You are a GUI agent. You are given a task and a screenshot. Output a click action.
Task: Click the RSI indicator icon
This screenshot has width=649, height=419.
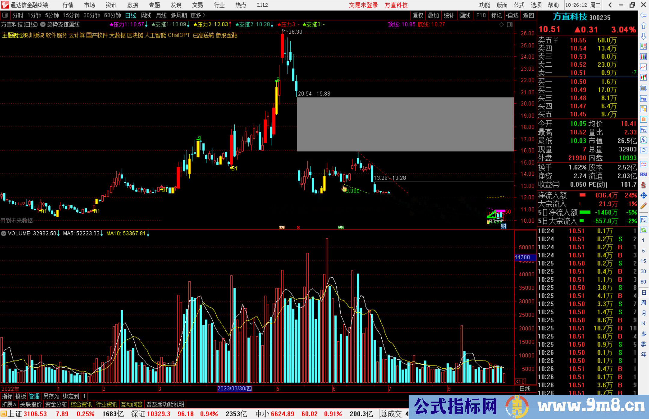coord(643,175)
